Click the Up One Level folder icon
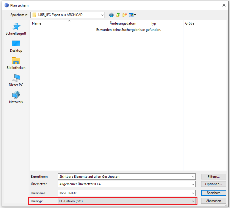Viewport: 230px width, 208px height. click(118, 15)
